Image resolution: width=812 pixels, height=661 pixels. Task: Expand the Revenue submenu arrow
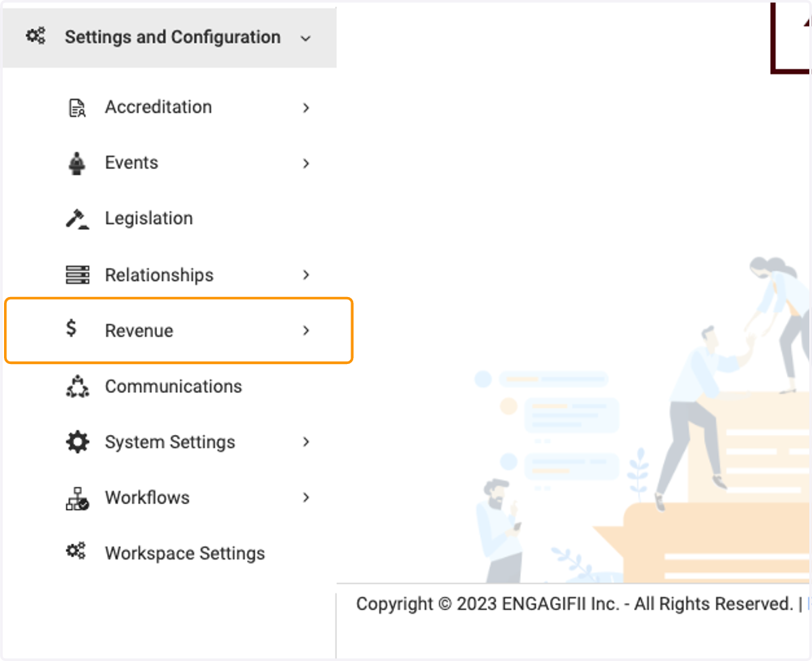[x=306, y=330]
